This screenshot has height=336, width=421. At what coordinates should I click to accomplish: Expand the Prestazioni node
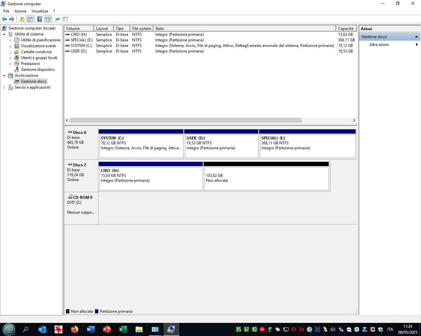point(11,64)
